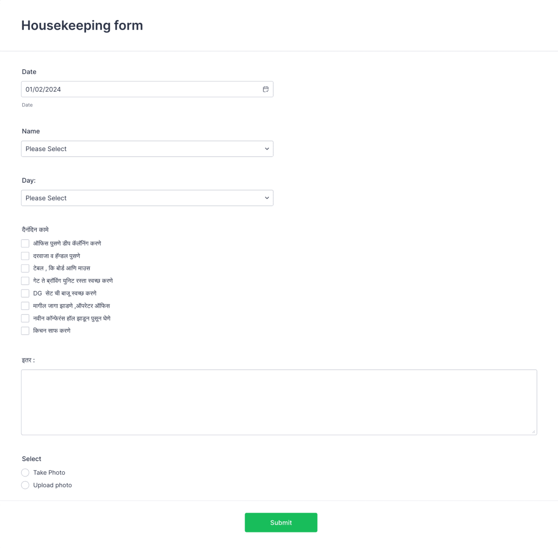Check the नवीन कॉन्फरन्स हॉल checkbox
Image resolution: width=558 pixels, height=548 pixels.
[x=25, y=318]
